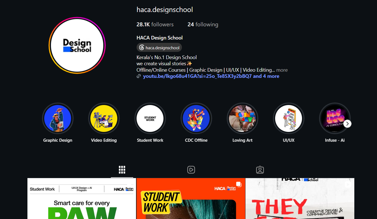Open the Graphic Design highlight circle
Screen dimensions: 377x219
click(x=58, y=118)
